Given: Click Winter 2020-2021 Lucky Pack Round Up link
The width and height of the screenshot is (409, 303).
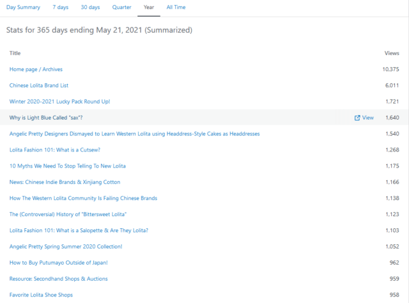Looking at the screenshot, I should (x=59, y=102).
